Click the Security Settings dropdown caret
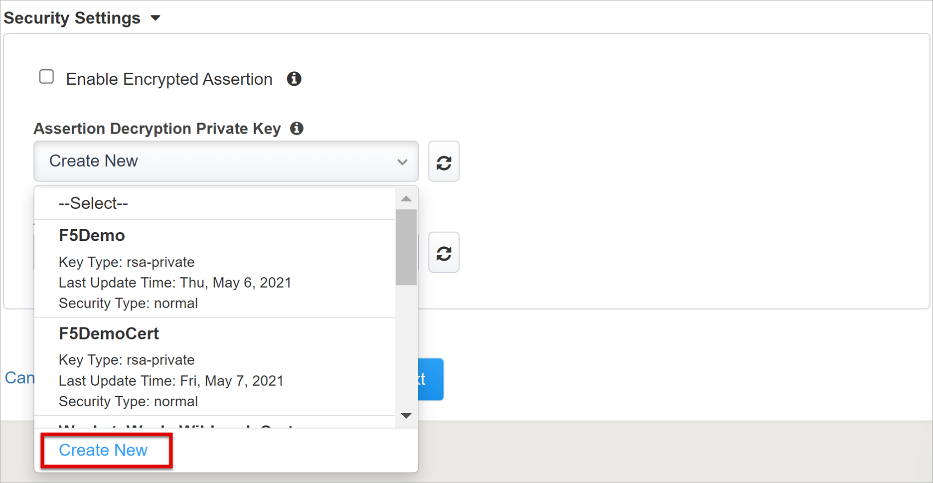Screen dimensions: 933x483 pyautogui.click(x=155, y=17)
